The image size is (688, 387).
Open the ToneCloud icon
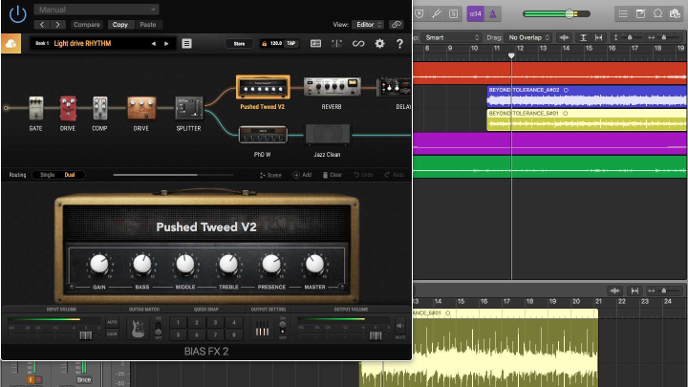point(11,43)
